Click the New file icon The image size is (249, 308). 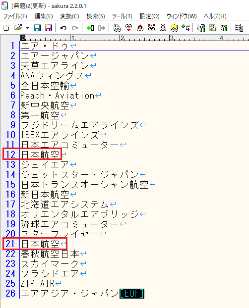(6, 28)
